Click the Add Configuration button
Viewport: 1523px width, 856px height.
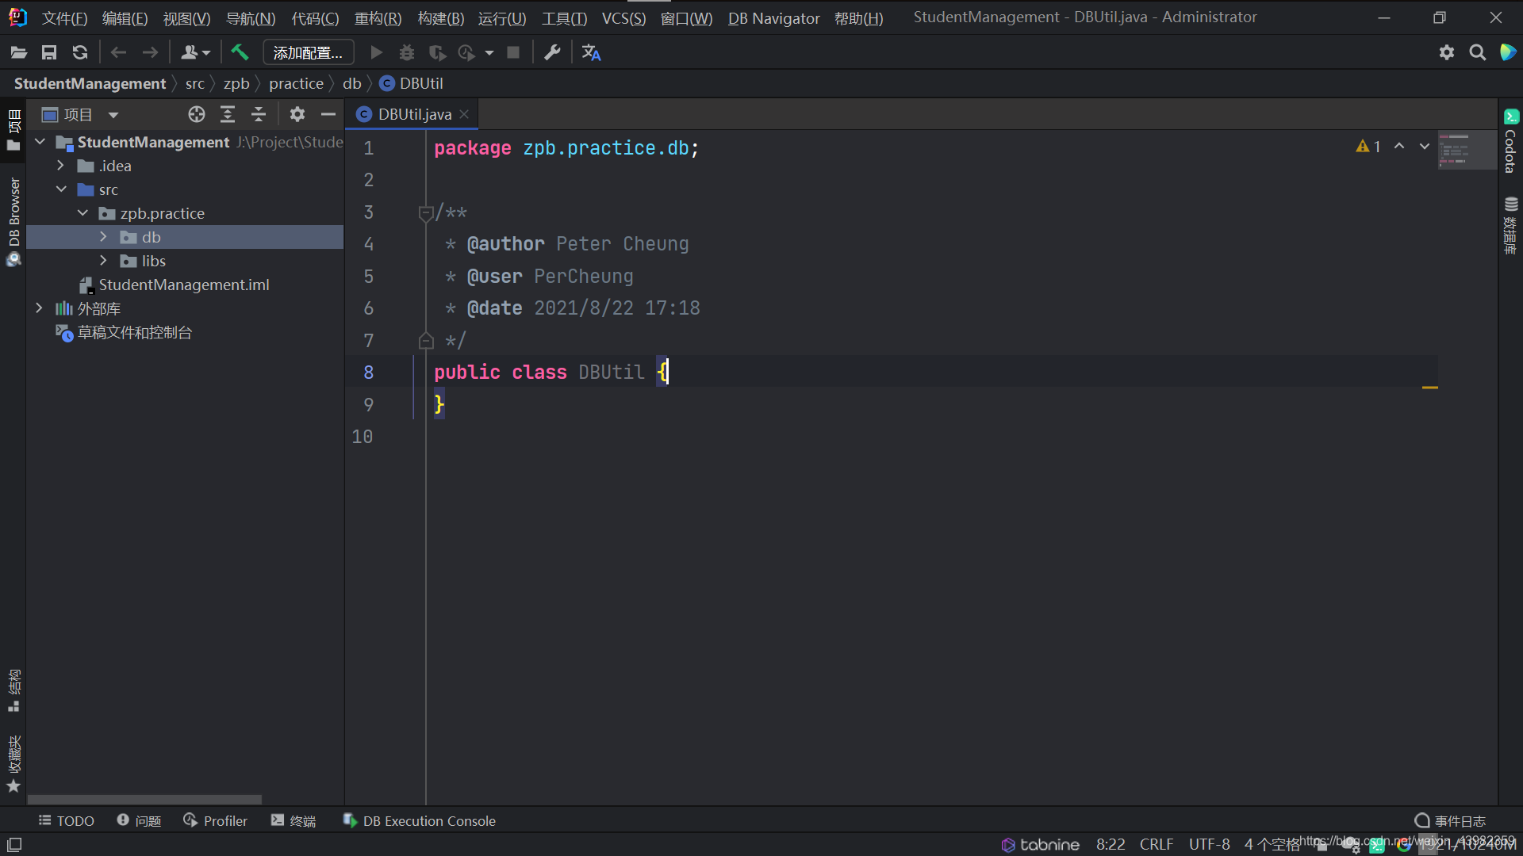click(x=308, y=52)
